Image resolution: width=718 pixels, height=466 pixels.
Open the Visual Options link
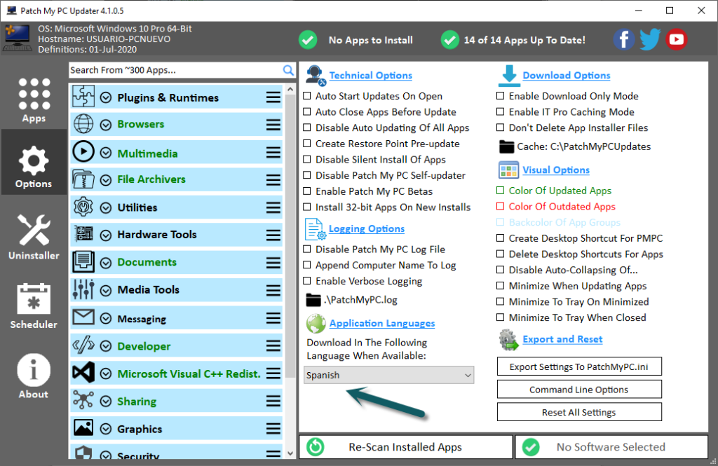[x=556, y=170]
